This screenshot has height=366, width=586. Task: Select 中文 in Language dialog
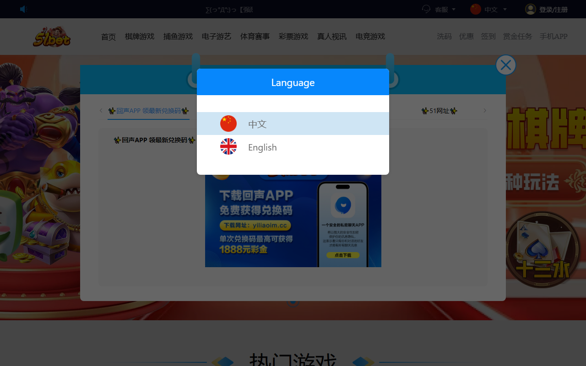[x=293, y=124]
